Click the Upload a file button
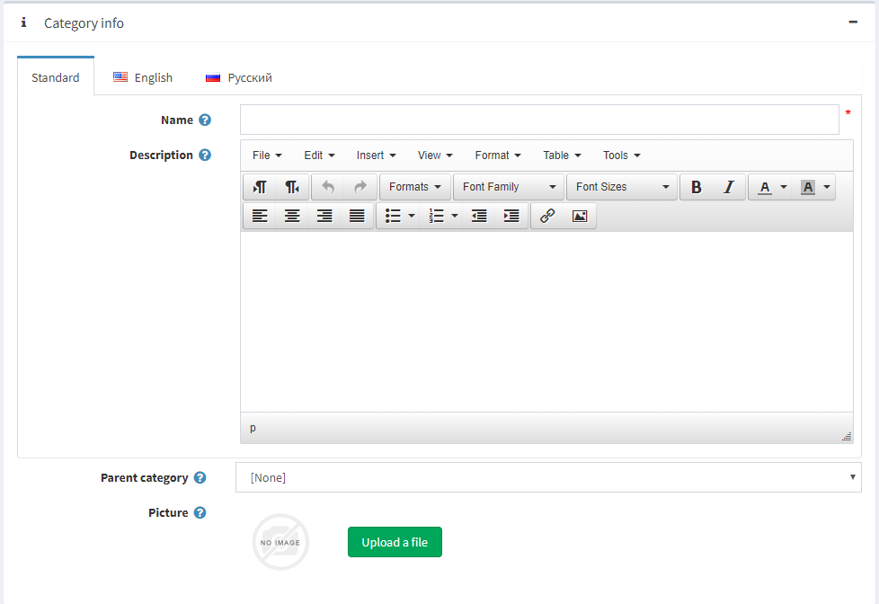Image resolution: width=879 pixels, height=604 pixels. (395, 542)
